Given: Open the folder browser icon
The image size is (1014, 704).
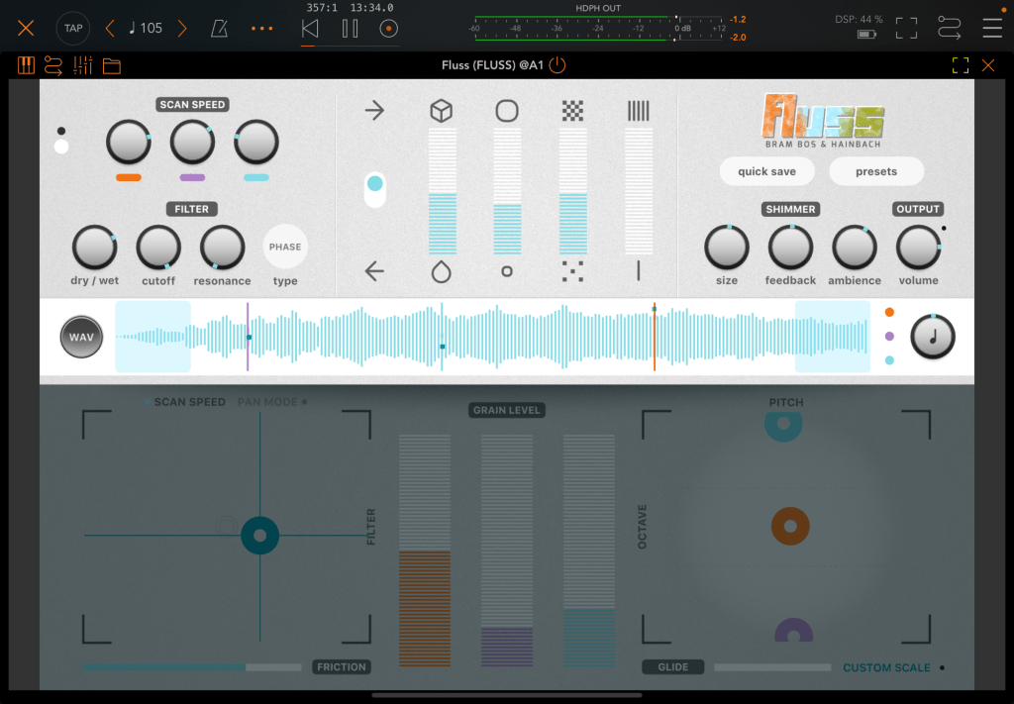Looking at the screenshot, I should coord(111,66).
